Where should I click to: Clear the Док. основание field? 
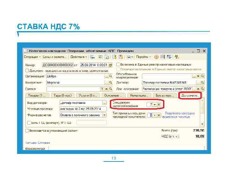pos(198,89)
